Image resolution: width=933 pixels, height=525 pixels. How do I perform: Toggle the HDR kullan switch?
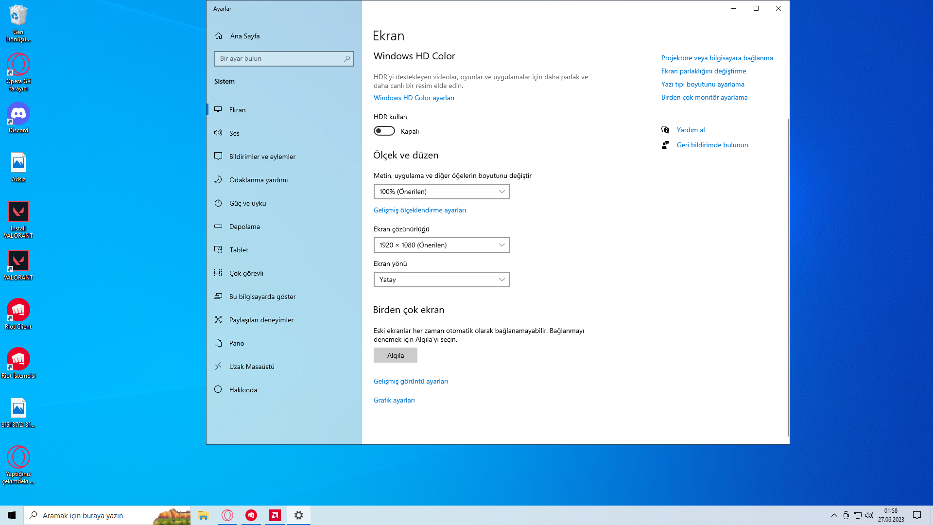pyautogui.click(x=384, y=131)
